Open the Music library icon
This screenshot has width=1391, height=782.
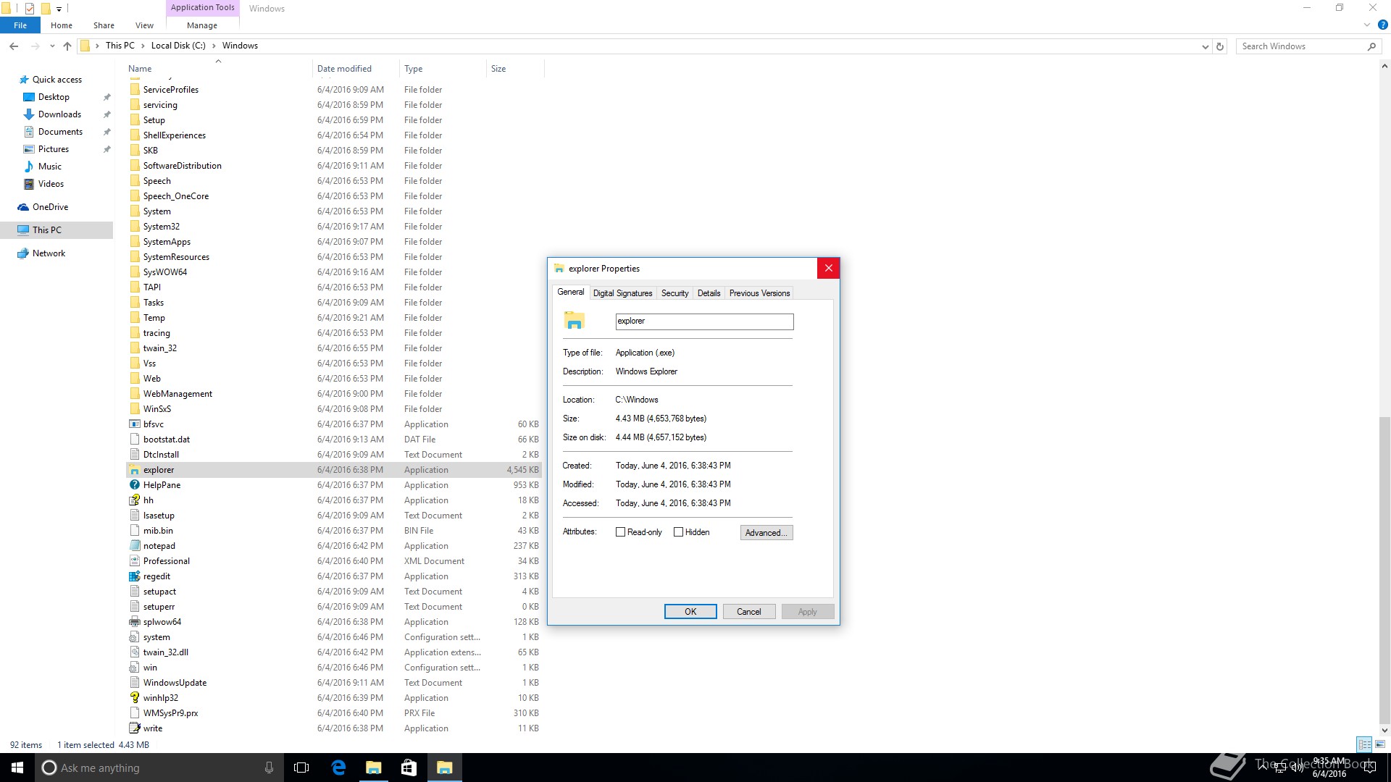[x=29, y=167]
